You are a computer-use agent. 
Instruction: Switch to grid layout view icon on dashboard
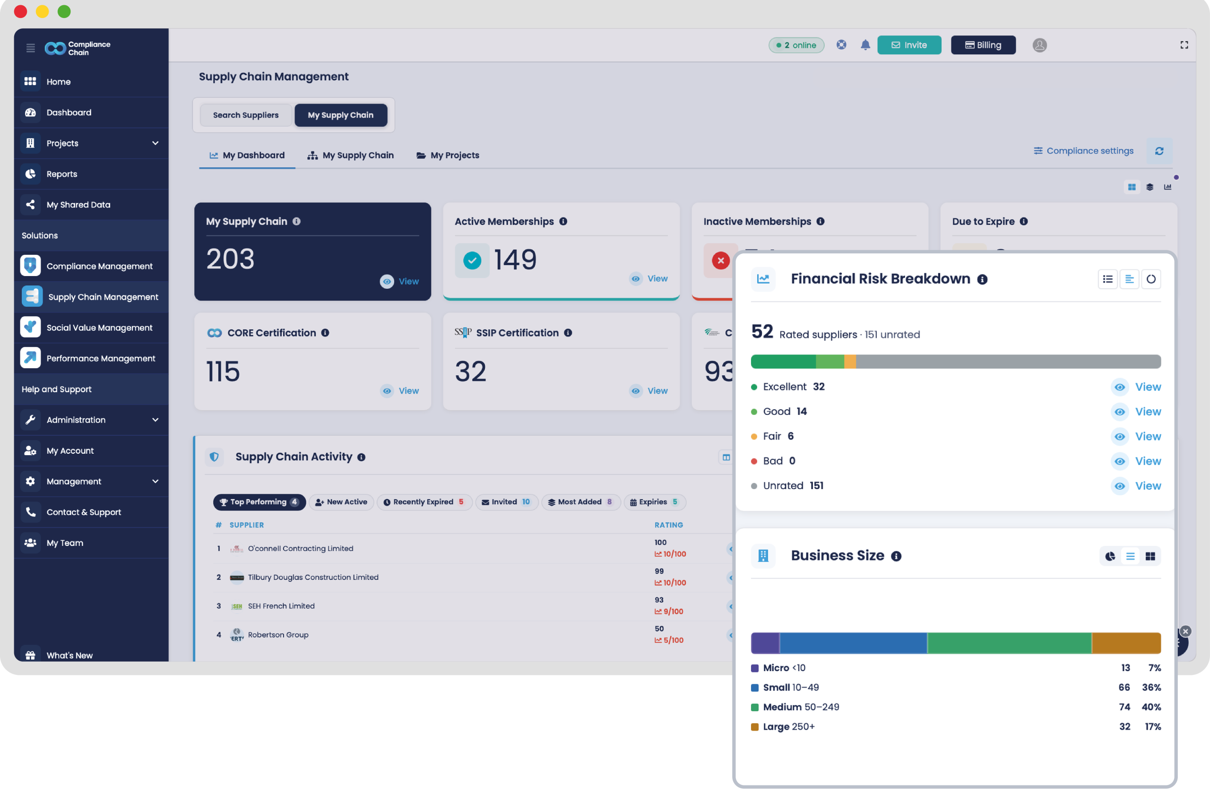point(1131,187)
